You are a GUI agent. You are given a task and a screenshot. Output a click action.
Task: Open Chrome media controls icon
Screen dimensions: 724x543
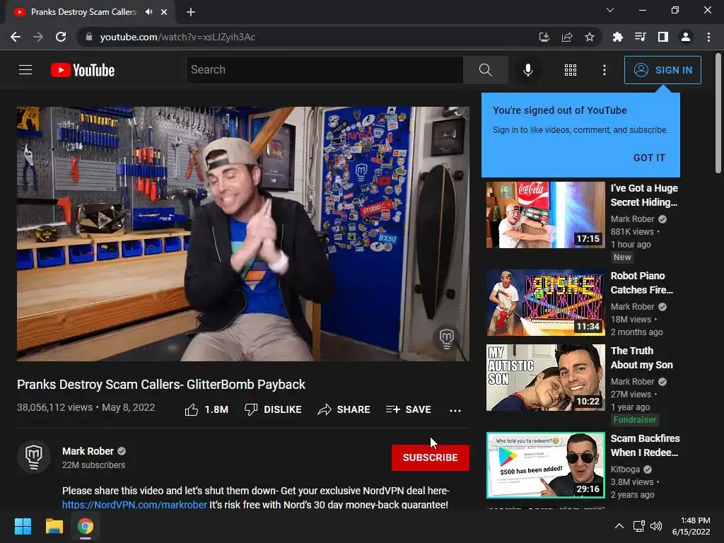[x=640, y=37]
